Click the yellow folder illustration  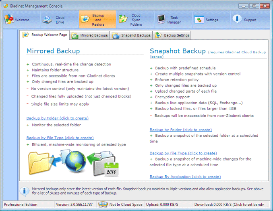coord(41,163)
